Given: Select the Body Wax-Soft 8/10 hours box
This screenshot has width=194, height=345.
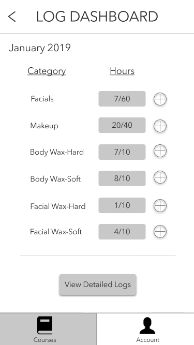Looking at the screenshot, I should pos(122,178).
